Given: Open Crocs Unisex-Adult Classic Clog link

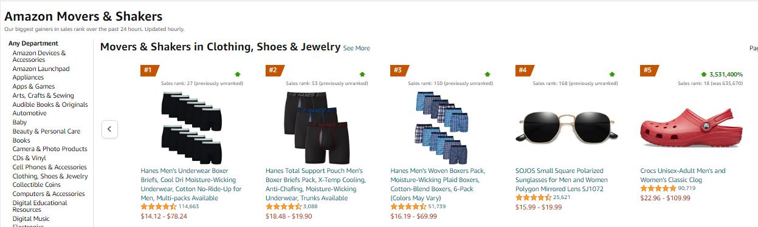Looking at the screenshot, I should tap(683, 175).
